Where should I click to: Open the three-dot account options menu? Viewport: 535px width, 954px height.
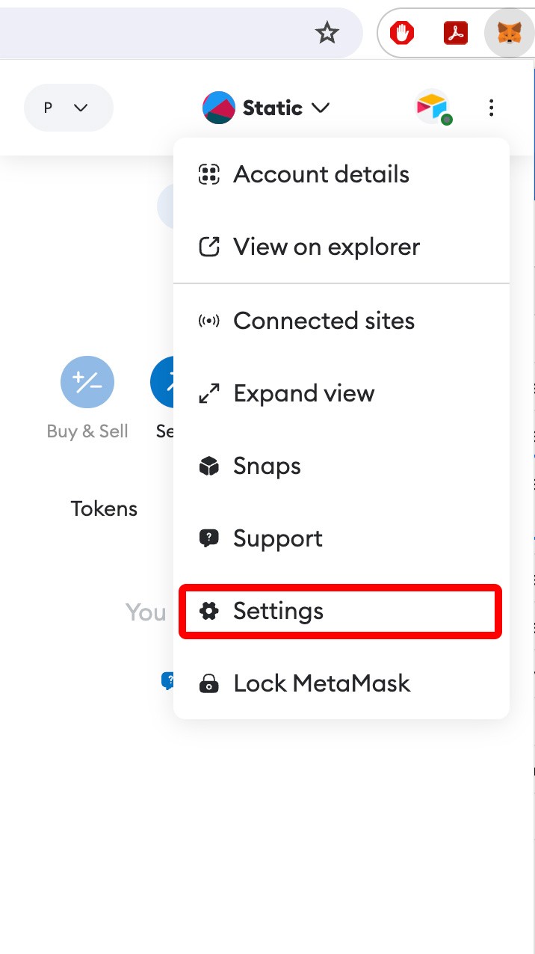point(491,108)
